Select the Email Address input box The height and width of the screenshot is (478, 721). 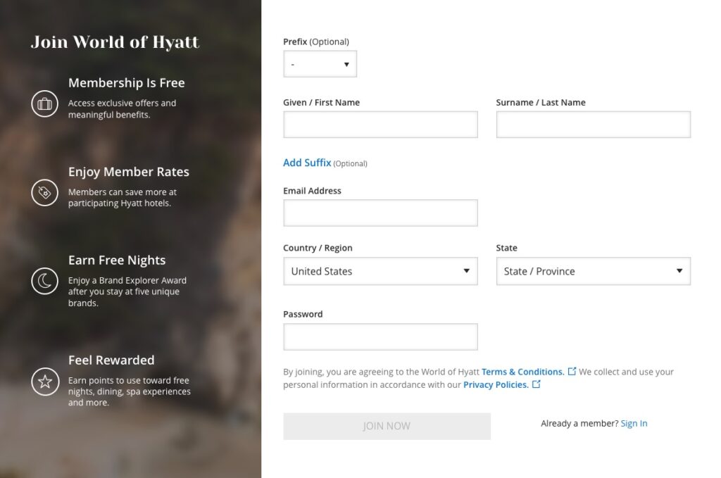pos(380,213)
